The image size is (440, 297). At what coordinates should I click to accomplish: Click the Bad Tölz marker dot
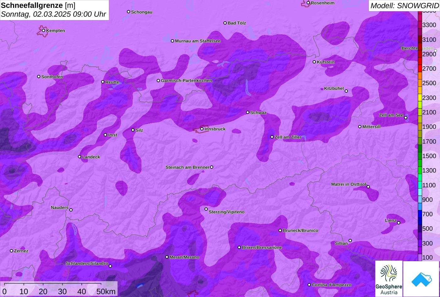[x=225, y=23]
